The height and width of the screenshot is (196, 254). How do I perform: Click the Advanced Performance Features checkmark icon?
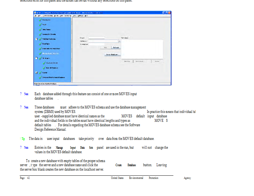click(40, 77)
